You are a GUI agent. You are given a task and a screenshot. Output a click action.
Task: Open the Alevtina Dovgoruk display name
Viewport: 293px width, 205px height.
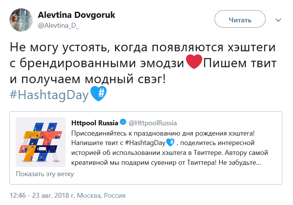point(77,15)
